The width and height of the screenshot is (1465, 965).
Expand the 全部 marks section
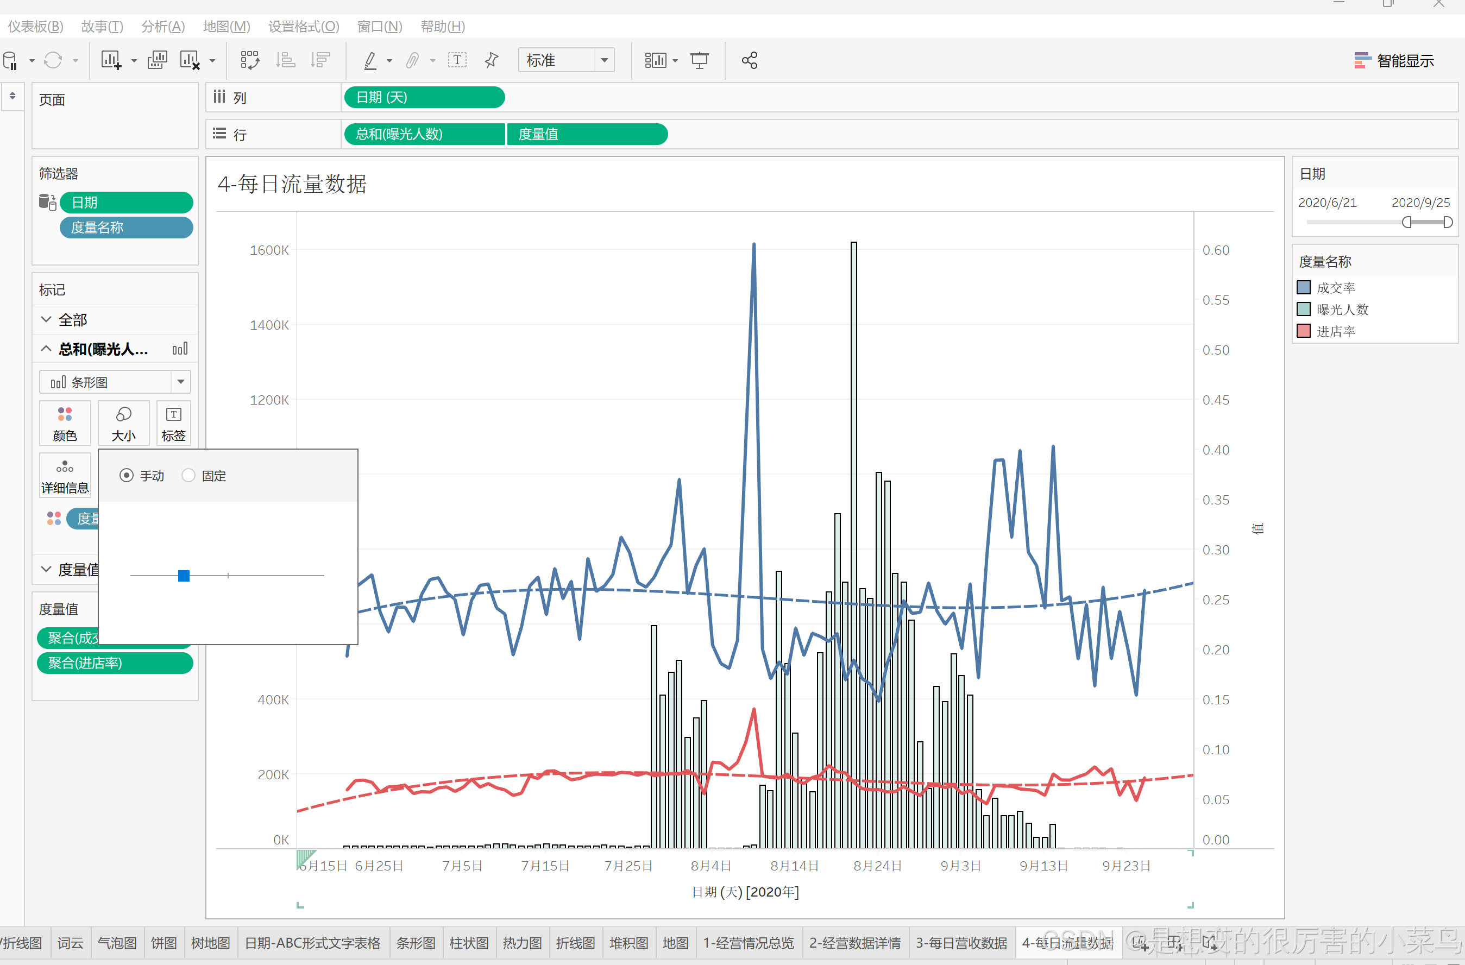(46, 319)
